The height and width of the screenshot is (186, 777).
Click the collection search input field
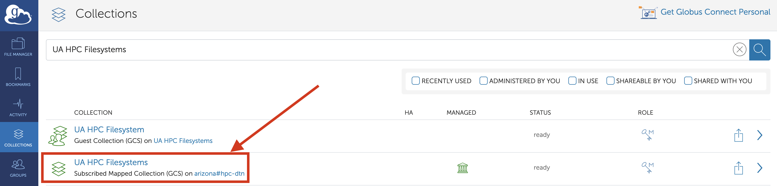click(x=389, y=50)
